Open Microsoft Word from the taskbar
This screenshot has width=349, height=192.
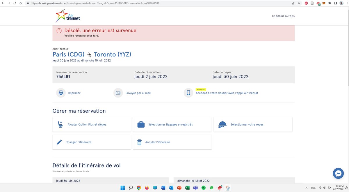[163, 188]
